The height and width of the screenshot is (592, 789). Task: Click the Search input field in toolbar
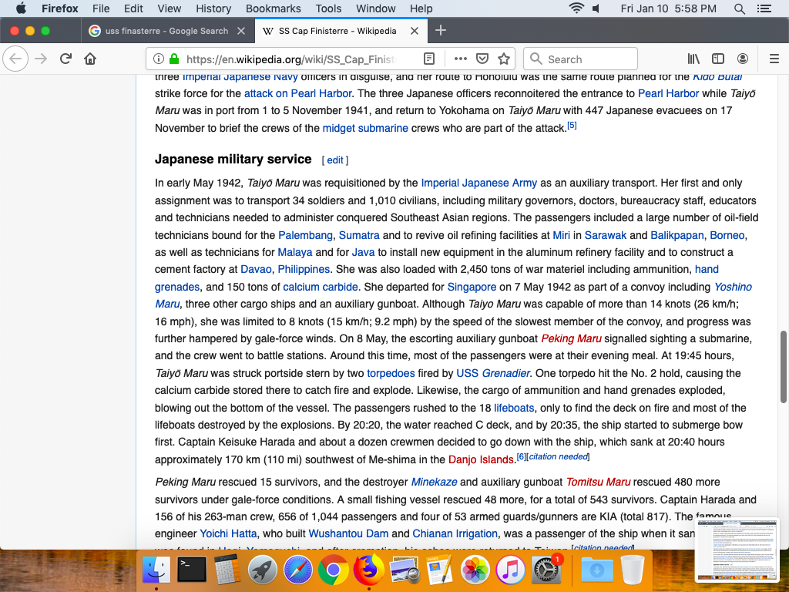click(586, 59)
